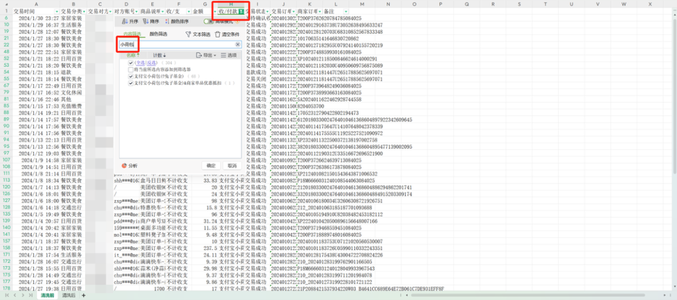Screen dimensions: 677x300
Task: Select cell 特惠快车 in row 128
Action: click(x=152, y=208)
